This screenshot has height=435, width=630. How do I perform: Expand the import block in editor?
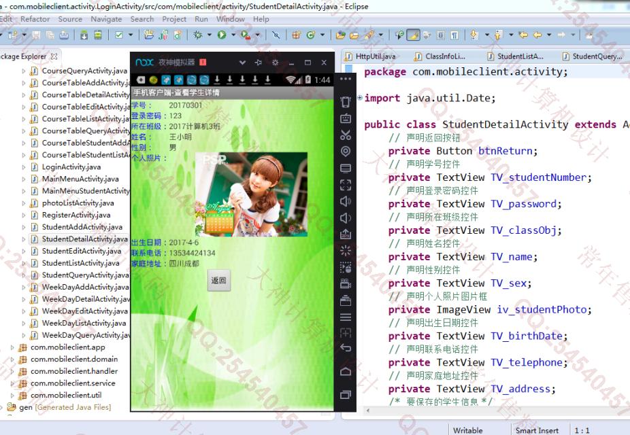click(360, 97)
